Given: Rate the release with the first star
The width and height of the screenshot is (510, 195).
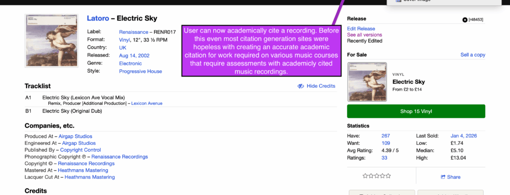Looking at the screenshot, I should 365,176.
